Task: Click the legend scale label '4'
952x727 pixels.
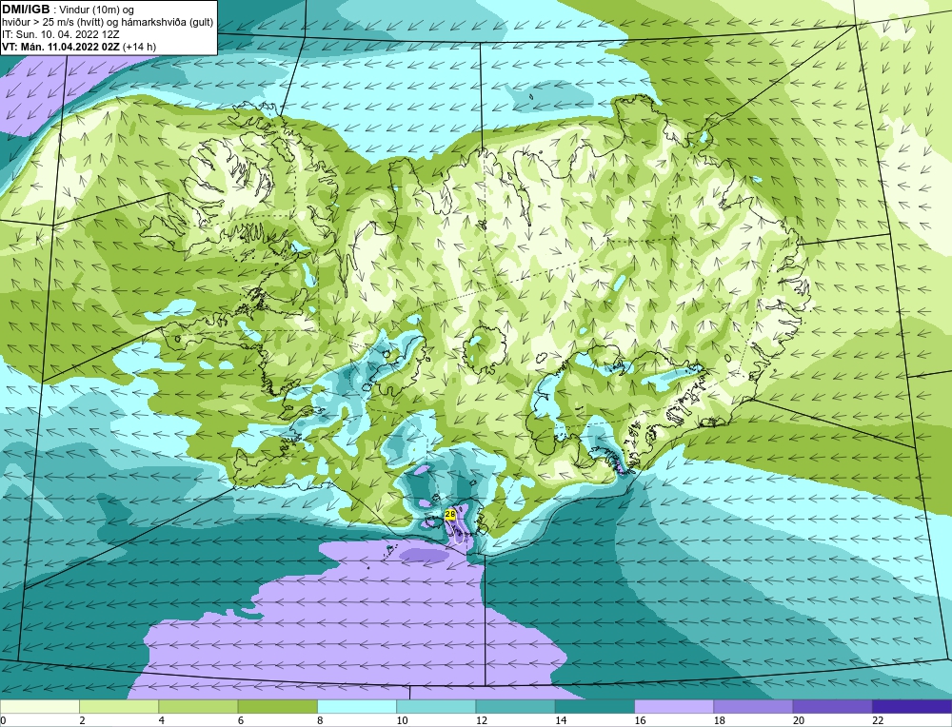Action: 162,720
